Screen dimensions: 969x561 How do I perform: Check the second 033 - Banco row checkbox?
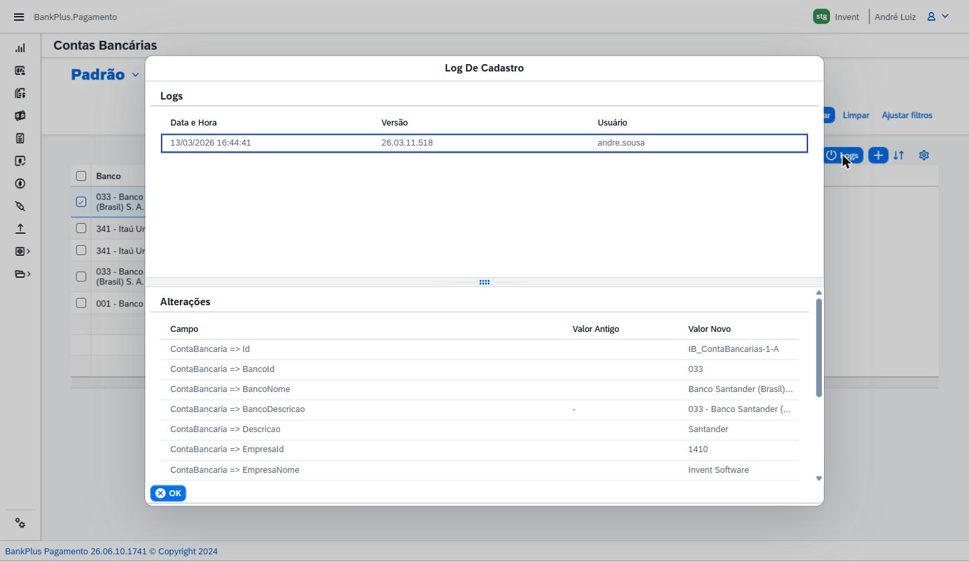[81, 276]
